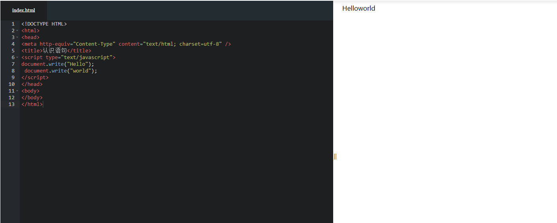Viewport: 557px width, 223px height.
Task: Click the "text/javascript" attribute value
Action: pyautogui.click(x=88, y=58)
